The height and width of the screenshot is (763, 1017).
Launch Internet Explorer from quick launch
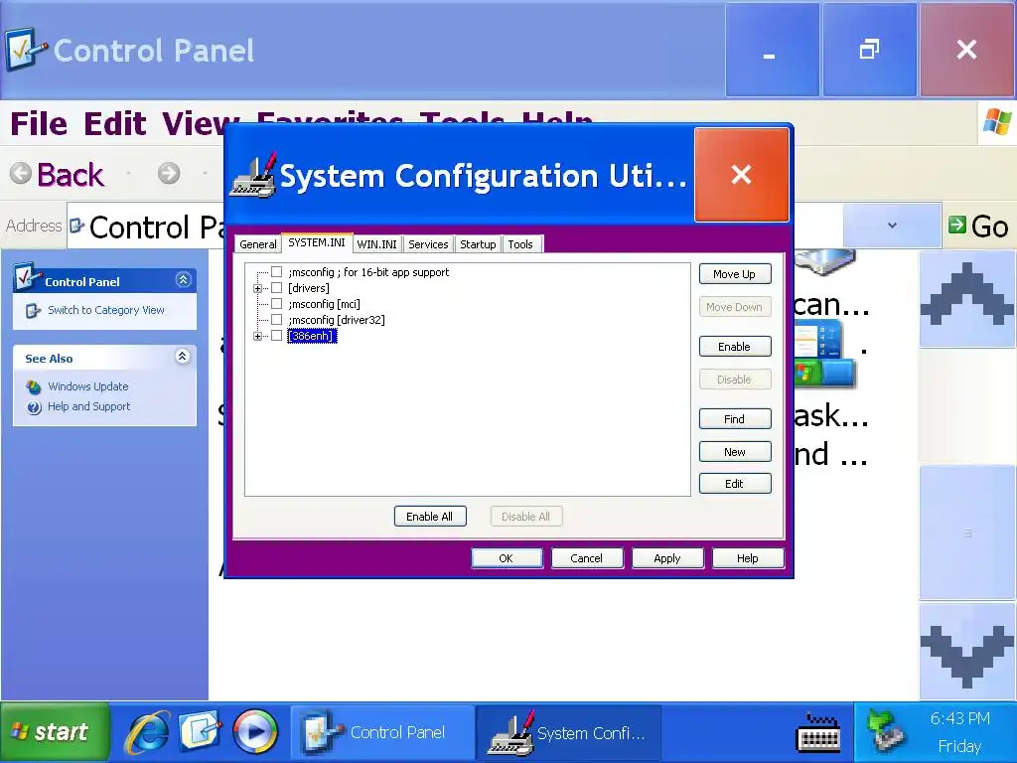pos(148,732)
